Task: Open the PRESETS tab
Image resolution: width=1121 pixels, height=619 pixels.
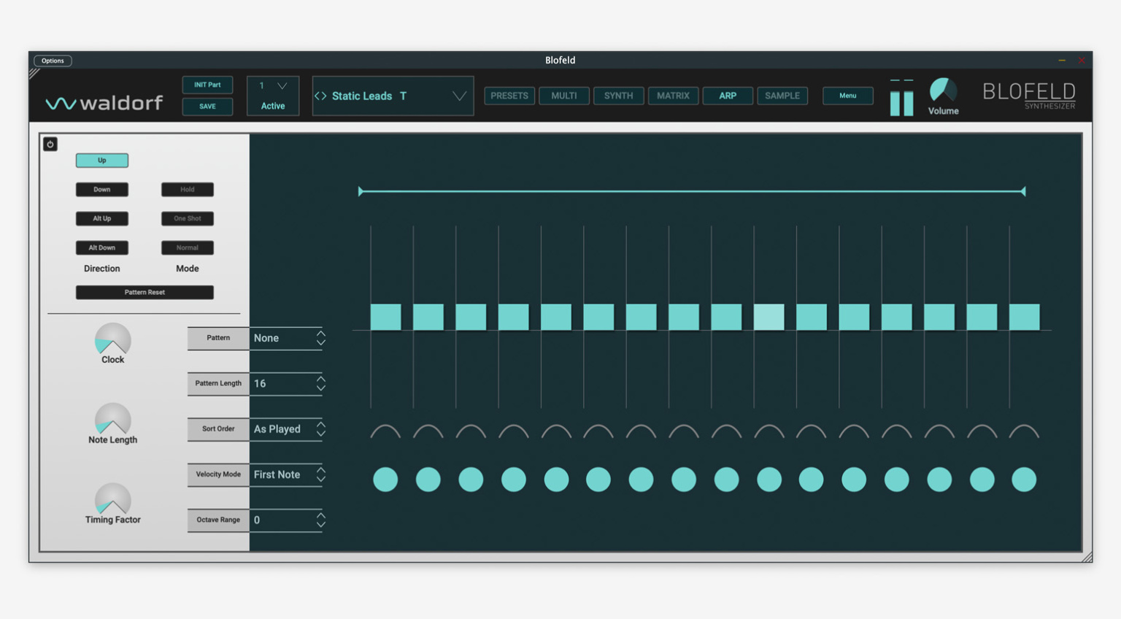Action: coord(509,96)
